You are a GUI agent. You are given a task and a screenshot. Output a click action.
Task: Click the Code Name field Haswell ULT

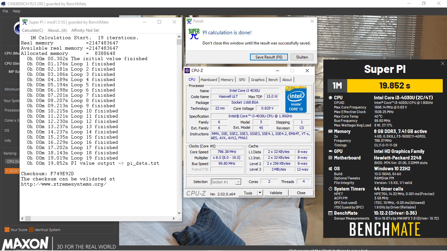pyautogui.click(x=228, y=96)
